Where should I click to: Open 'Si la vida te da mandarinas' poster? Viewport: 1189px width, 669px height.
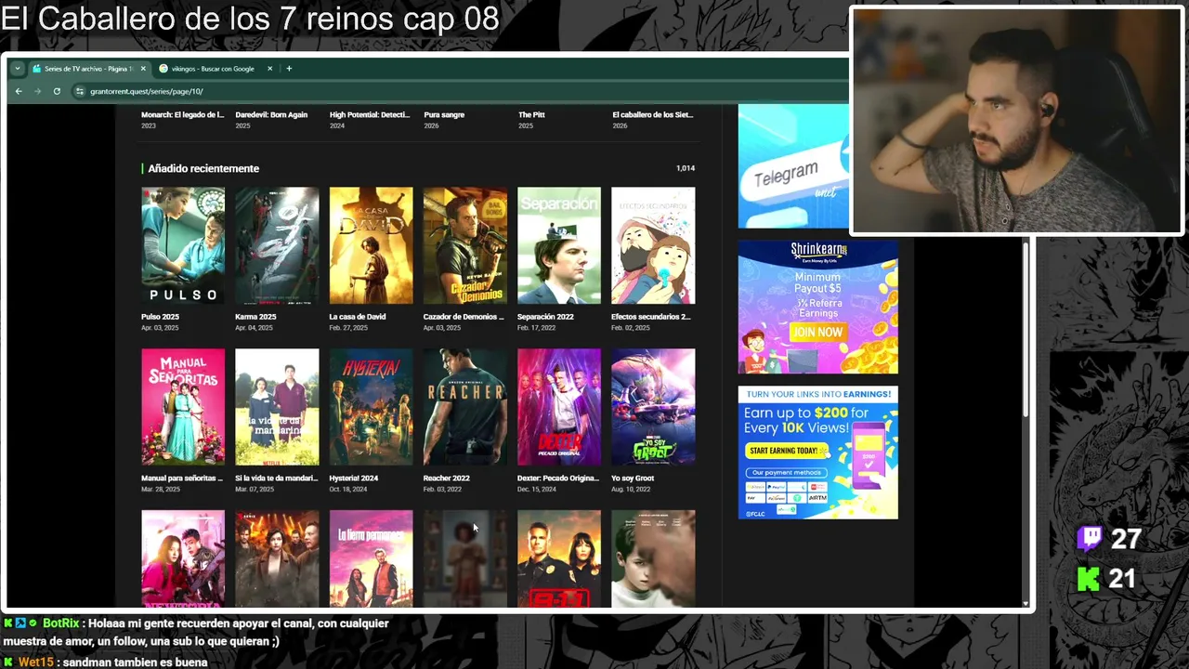(277, 407)
